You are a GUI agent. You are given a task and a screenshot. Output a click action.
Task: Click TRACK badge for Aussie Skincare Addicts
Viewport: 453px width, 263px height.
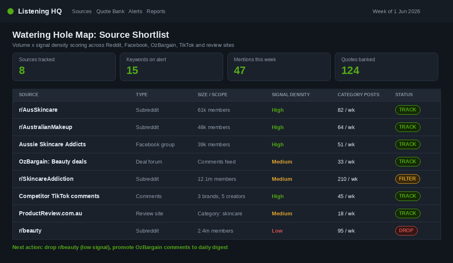point(408,145)
